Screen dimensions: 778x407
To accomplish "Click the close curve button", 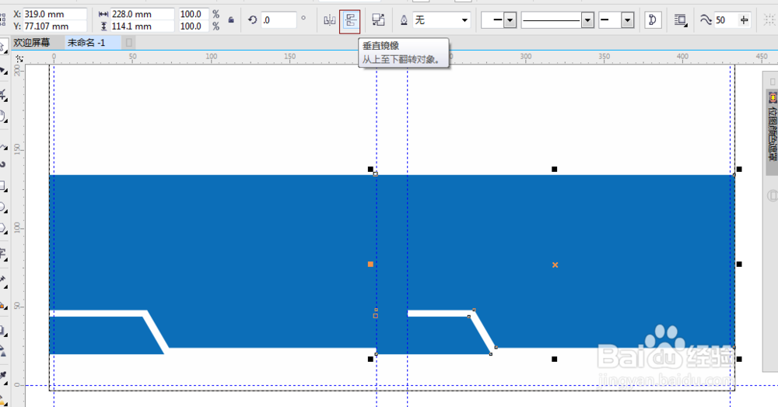I will point(653,20).
